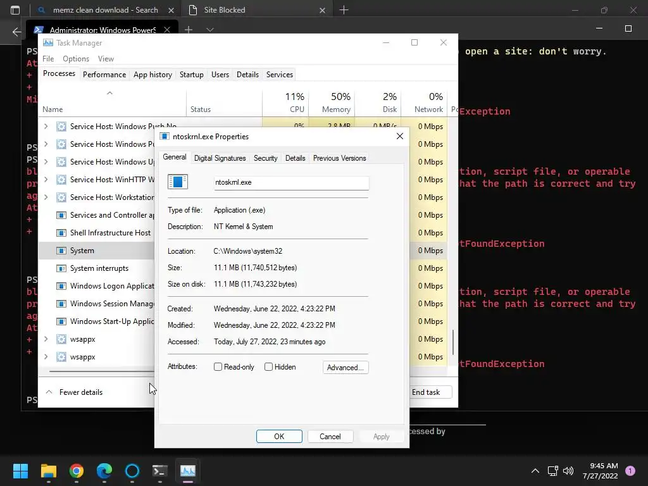648x486 pixels.
Task: Launch Chrome from taskbar
Action: pyautogui.click(x=77, y=470)
